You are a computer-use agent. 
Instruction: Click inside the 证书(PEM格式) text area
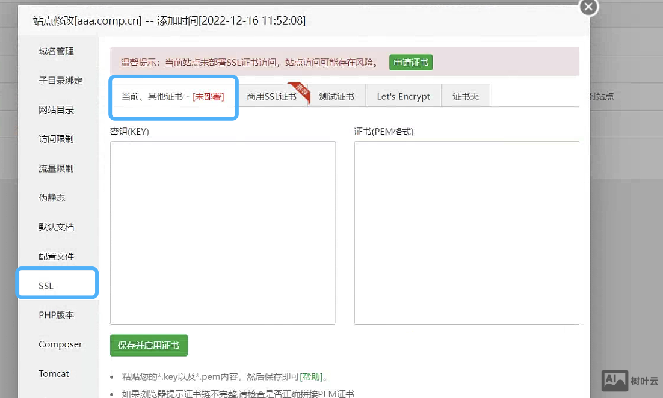[466, 233]
